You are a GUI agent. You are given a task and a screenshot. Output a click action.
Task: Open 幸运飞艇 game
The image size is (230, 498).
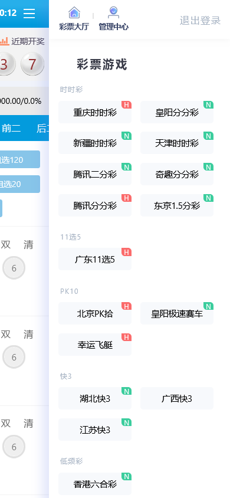click(x=95, y=345)
